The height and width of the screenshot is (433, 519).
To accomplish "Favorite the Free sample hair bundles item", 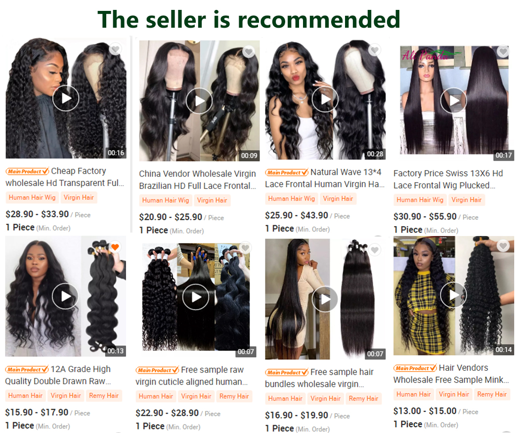I will click(x=374, y=250).
